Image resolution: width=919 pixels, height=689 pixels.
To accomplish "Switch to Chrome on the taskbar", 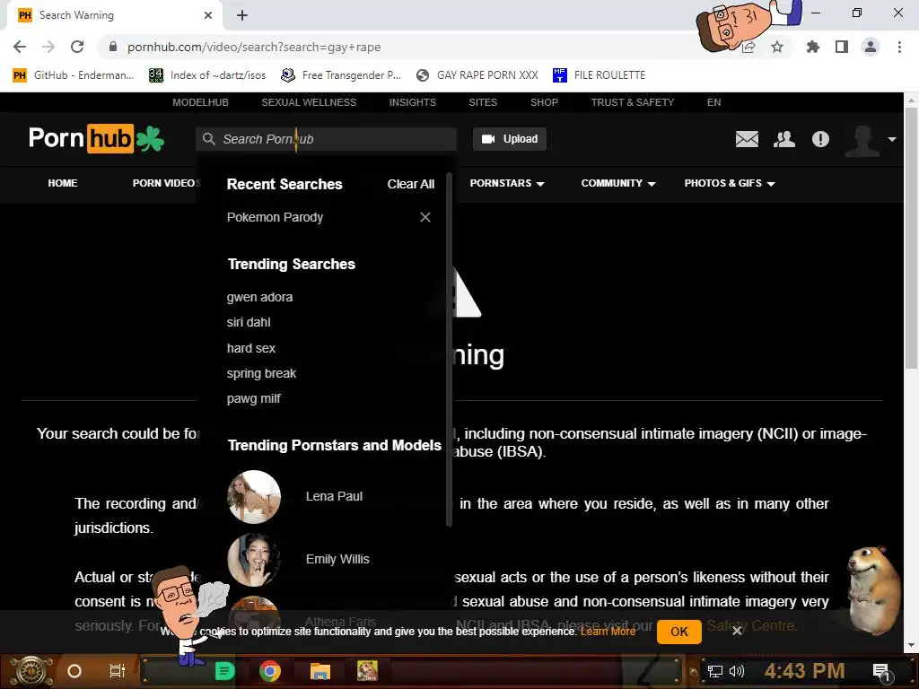I will (x=269, y=671).
